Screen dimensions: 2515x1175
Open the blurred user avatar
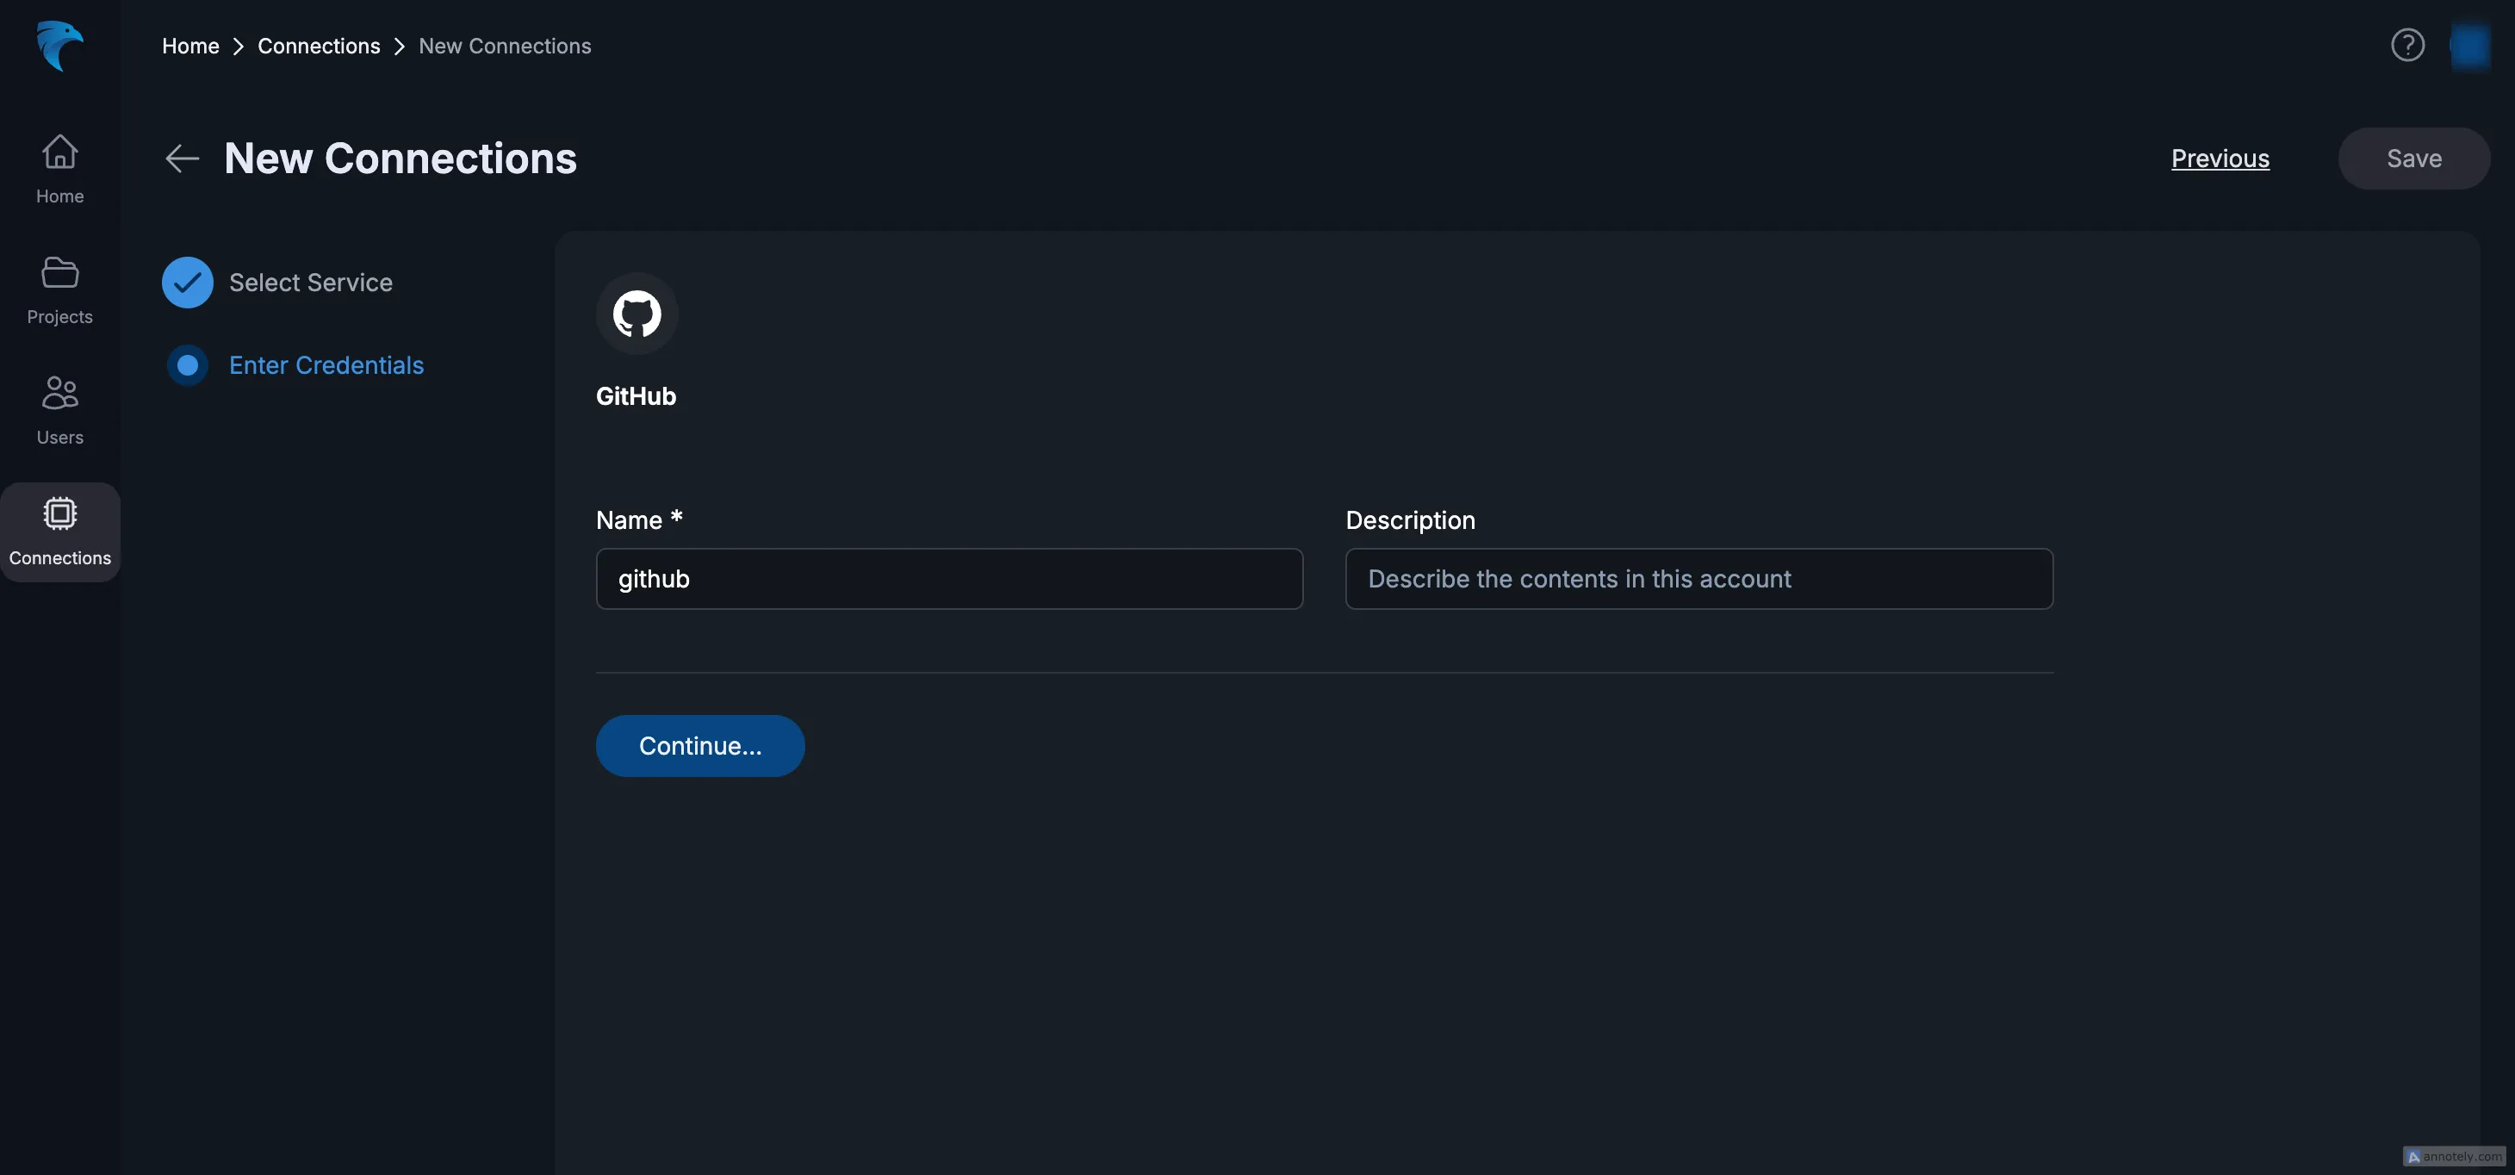[x=2470, y=45]
